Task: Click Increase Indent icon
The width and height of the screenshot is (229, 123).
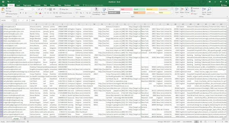Action: [57, 13]
